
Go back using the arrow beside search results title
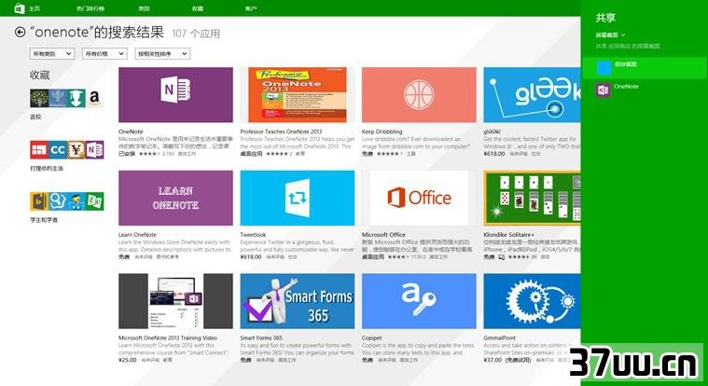click(x=20, y=32)
